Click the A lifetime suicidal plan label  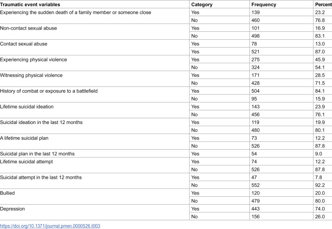[24, 138]
